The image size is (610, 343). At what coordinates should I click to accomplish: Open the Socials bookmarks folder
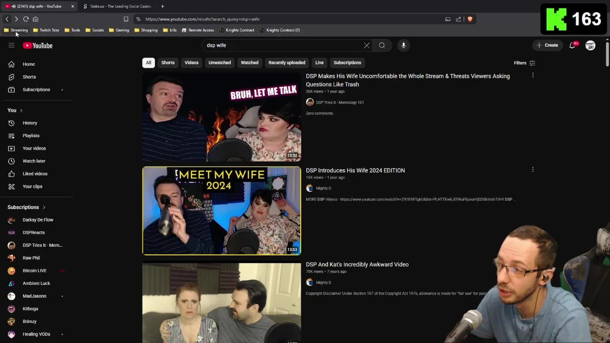pyautogui.click(x=94, y=30)
